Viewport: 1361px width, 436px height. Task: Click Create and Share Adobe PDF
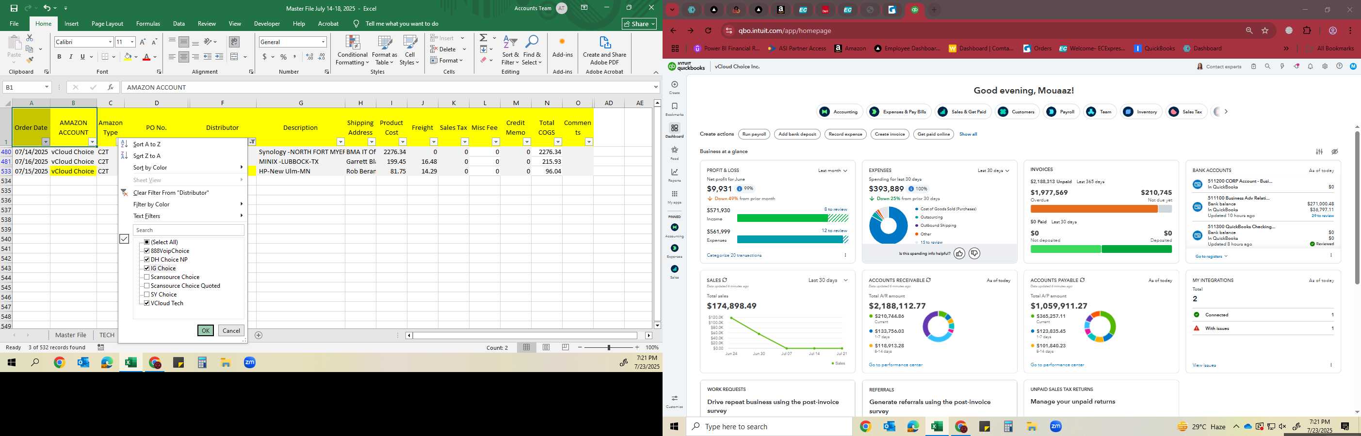coord(604,51)
